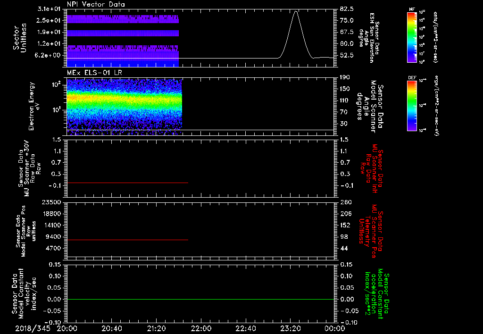Screen dimensions: 483x334
Task: Click the red scanner position trace line
Action: tap(127, 240)
